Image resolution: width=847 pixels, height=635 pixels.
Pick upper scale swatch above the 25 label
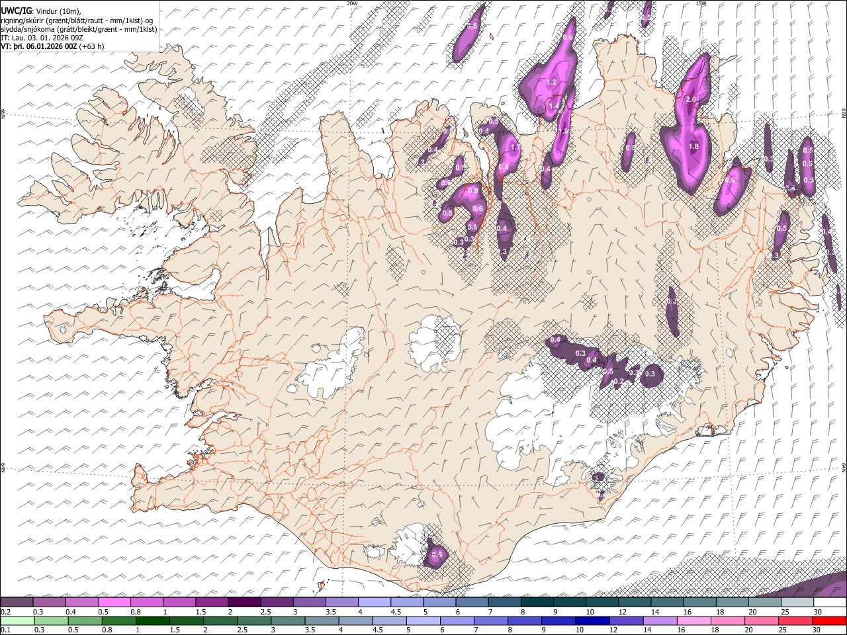click(797, 603)
